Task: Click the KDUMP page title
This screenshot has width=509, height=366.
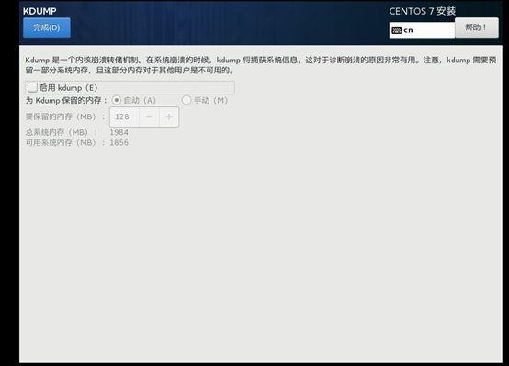Action: [40, 11]
